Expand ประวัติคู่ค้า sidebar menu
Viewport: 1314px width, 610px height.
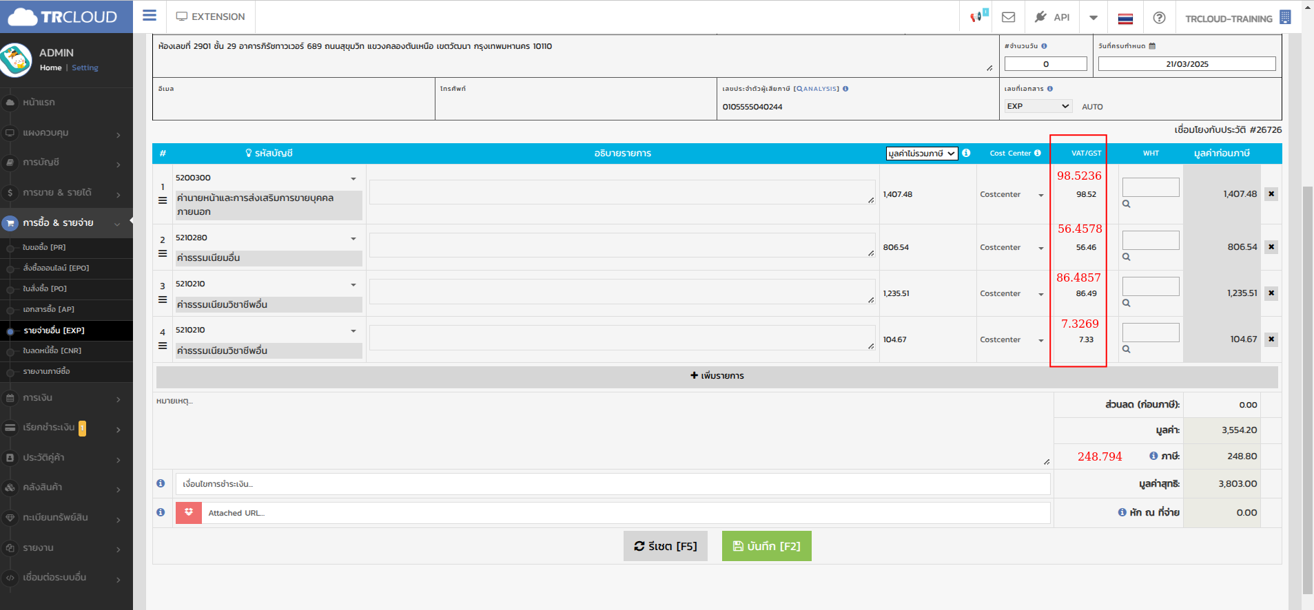pos(66,458)
